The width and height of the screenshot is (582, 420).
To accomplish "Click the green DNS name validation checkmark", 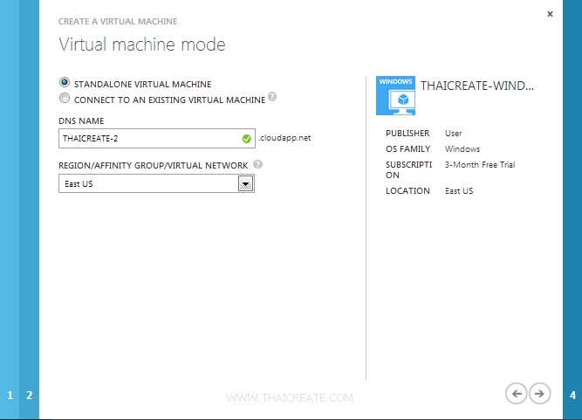I will (x=246, y=139).
